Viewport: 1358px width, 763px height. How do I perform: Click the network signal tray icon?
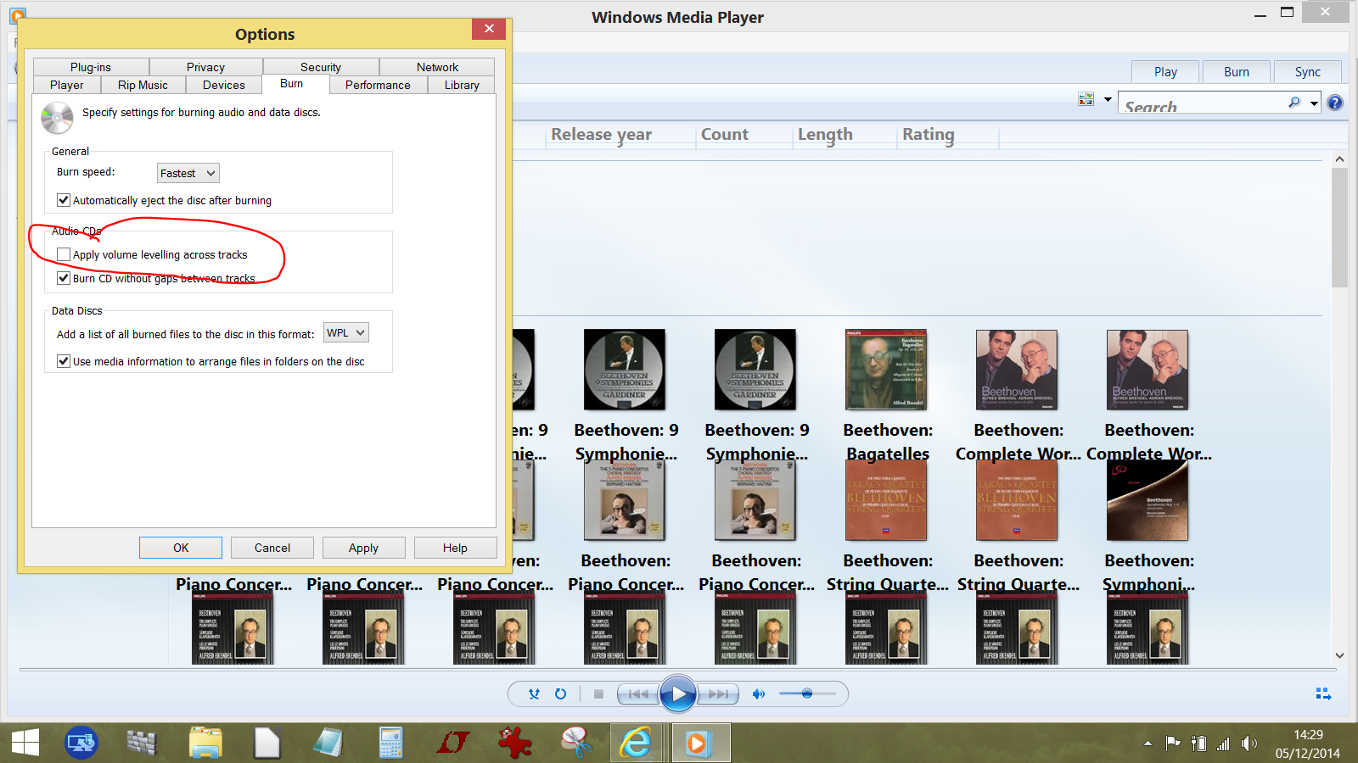(x=1223, y=744)
